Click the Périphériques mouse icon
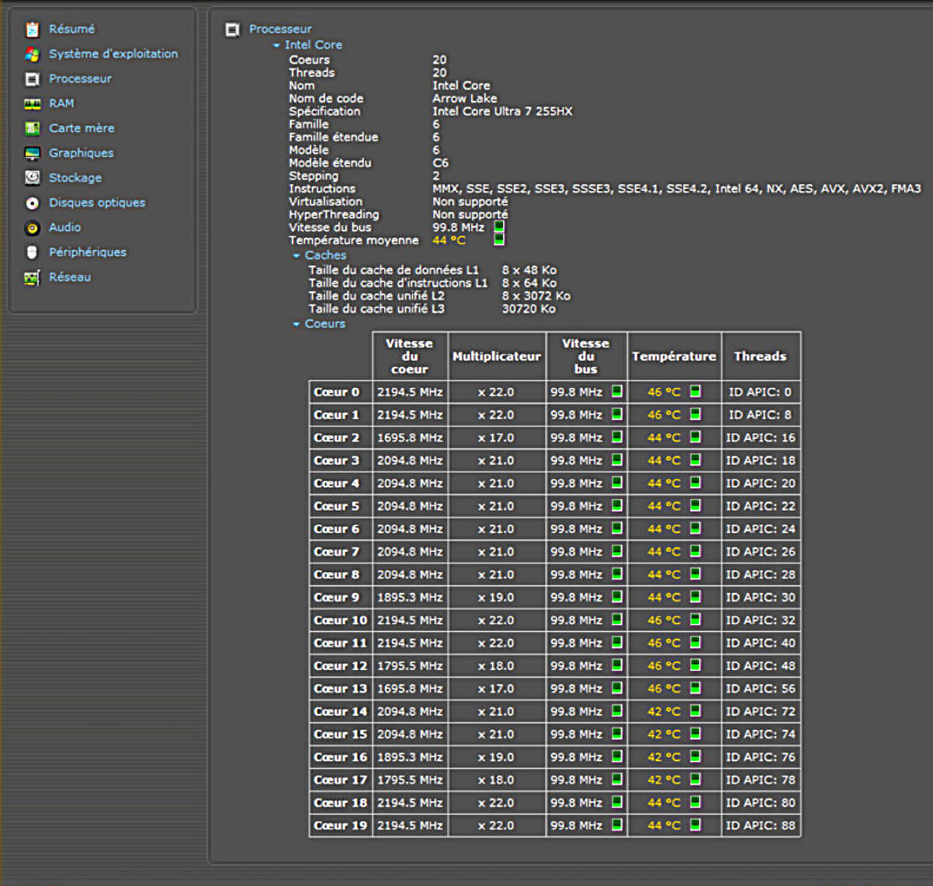The width and height of the screenshot is (933, 886). (x=32, y=253)
